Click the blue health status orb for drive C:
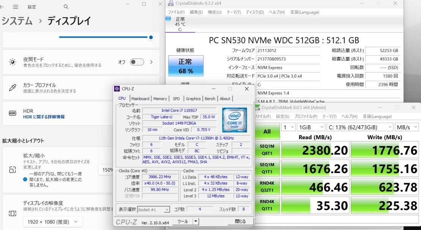Image resolution: width=421 pixels, height=230 pixels. click(168, 19)
